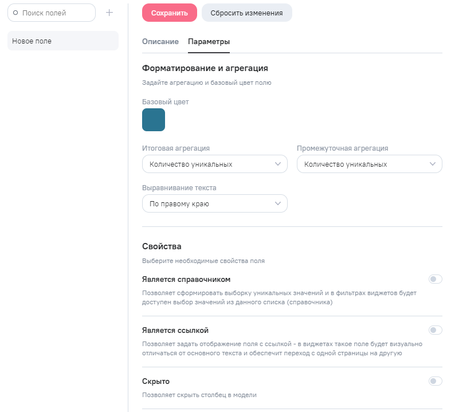
Task: Focus the Поиск полей search field
Action: pos(56,13)
